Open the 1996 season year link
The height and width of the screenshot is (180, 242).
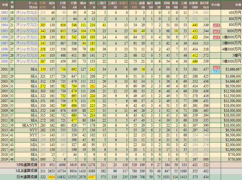[4, 37]
